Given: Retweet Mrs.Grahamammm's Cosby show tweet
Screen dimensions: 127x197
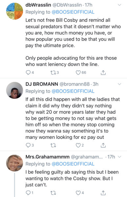Looking at the screenshot, I should pos(53,193).
